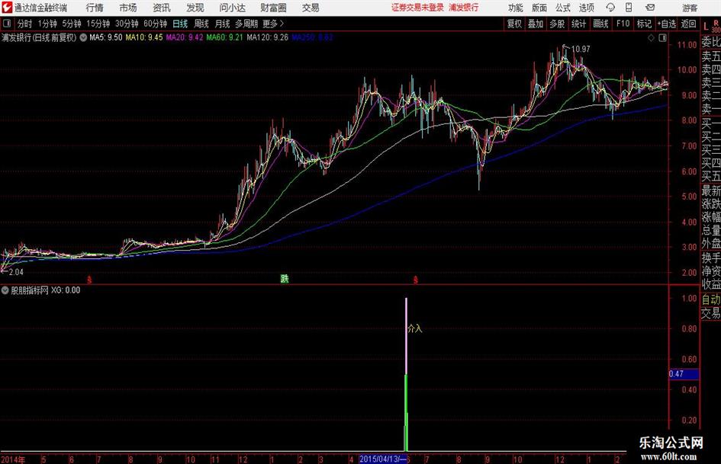The height and width of the screenshot is (464, 721).
Task: Click the red $ marker near 2014 August
Action: 90,280
